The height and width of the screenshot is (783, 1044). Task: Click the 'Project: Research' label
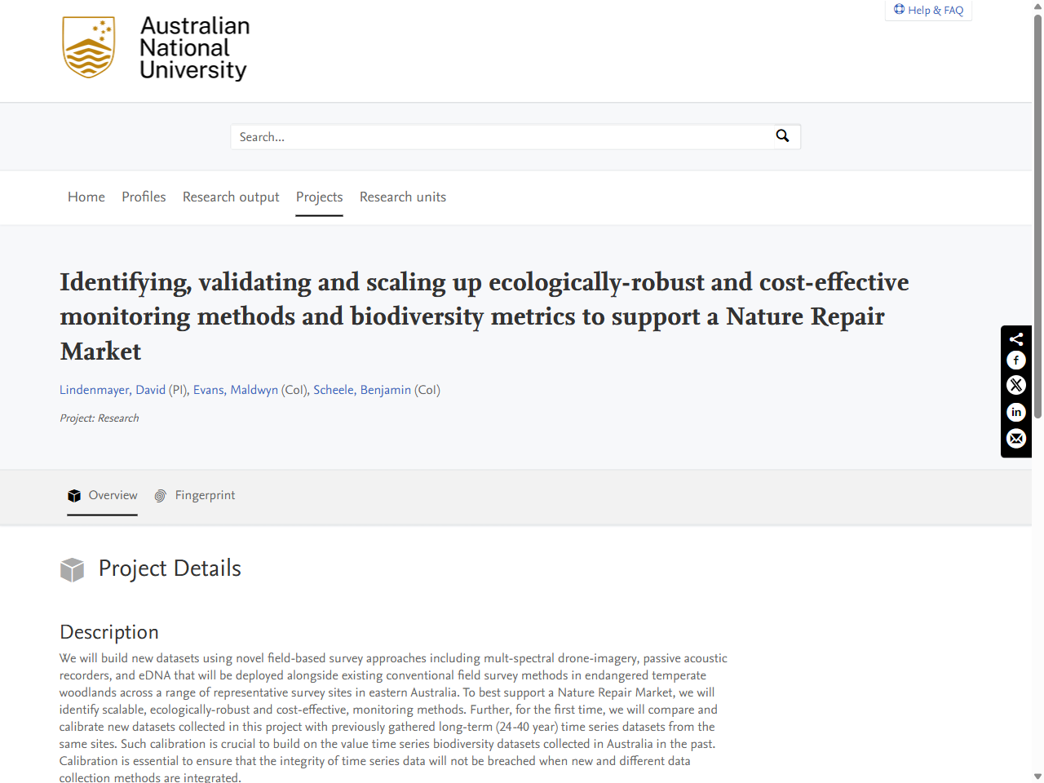tap(100, 418)
